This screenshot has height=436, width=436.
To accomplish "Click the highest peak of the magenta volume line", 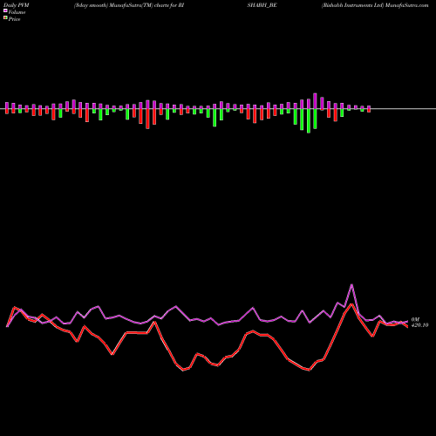I will click(x=351, y=285).
